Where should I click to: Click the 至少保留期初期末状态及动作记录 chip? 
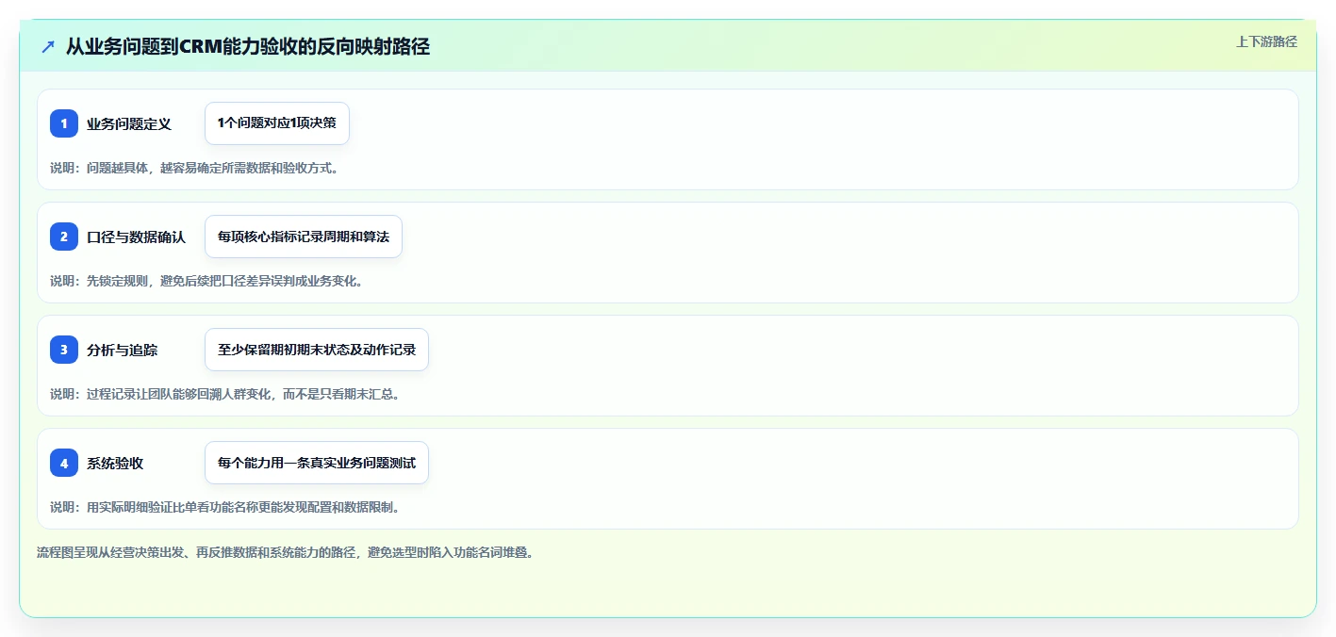(x=317, y=350)
